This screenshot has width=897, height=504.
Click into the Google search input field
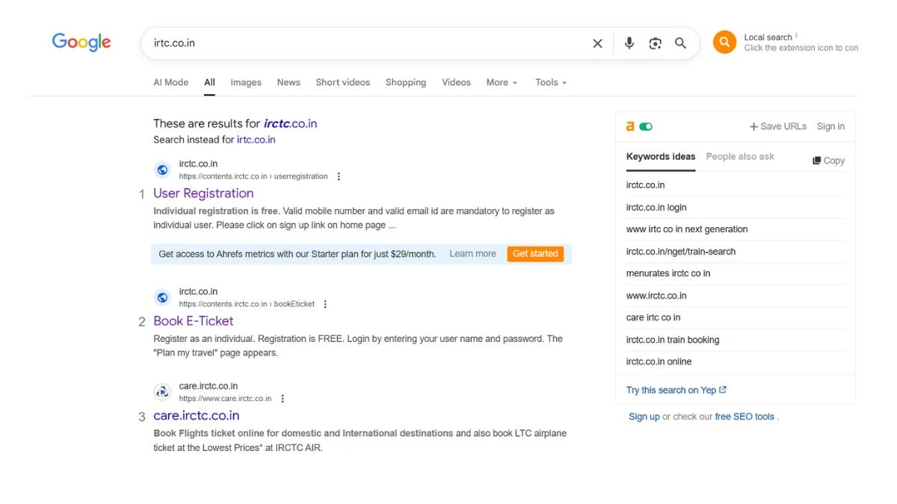tap(366, 43)
